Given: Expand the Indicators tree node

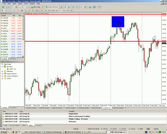Looking at the screenshot, I should tap(2, 71).
